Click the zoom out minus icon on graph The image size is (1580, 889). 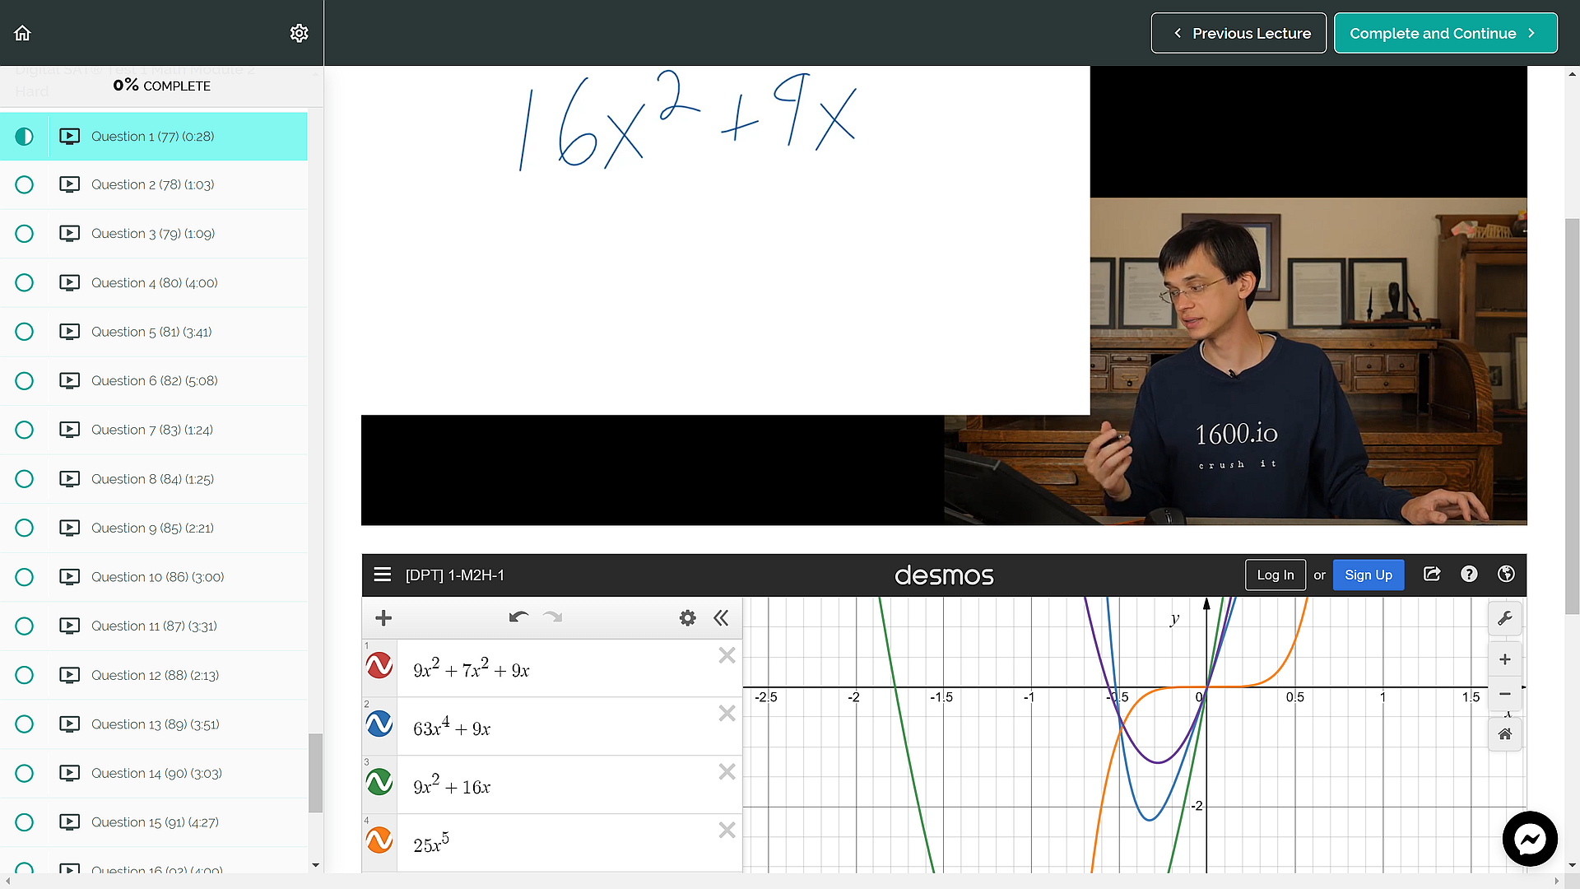click(1504, 694)
